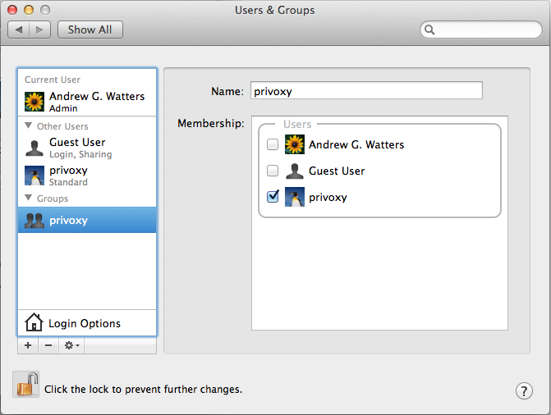Viewport: 551px width, 415px height.
Task: Go forward with the right arrow
Action: pos(39,30)
